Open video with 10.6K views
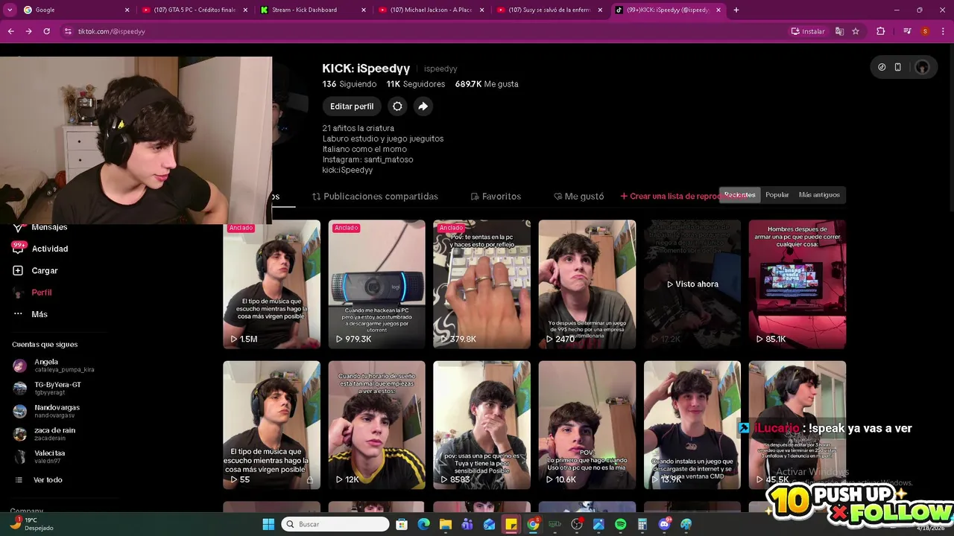954x536 pixels. tap(587, 425)
